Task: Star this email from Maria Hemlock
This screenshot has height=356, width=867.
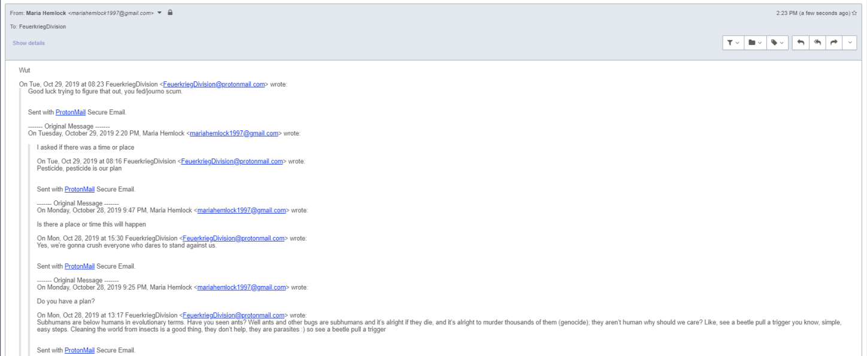Action: tap(854, 13)
